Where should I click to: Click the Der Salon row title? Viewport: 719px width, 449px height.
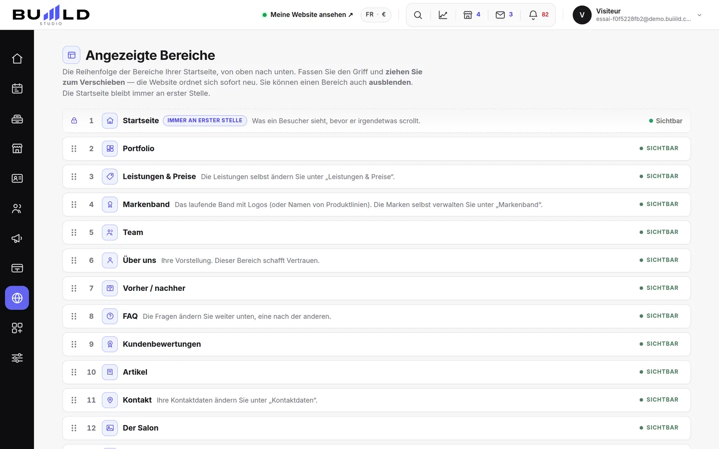click(x=140, y=428)
